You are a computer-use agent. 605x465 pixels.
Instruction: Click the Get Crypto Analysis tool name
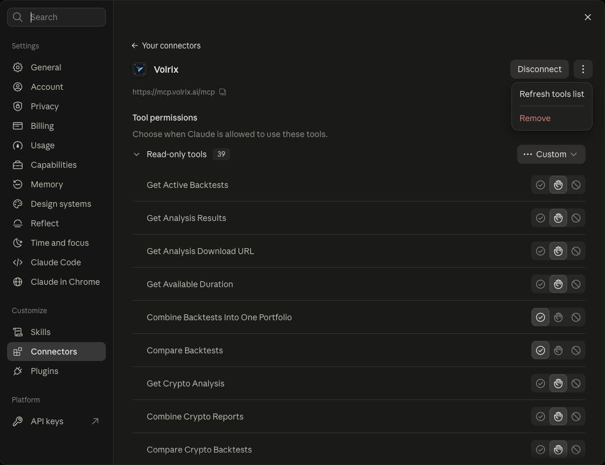(x=185, y=383)
